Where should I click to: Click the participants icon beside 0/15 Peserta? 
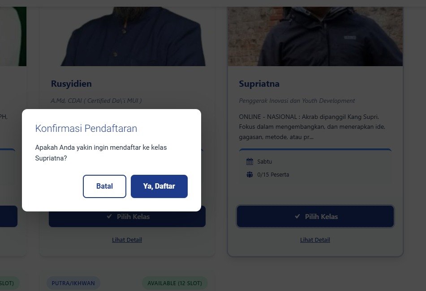click(250, 174)
